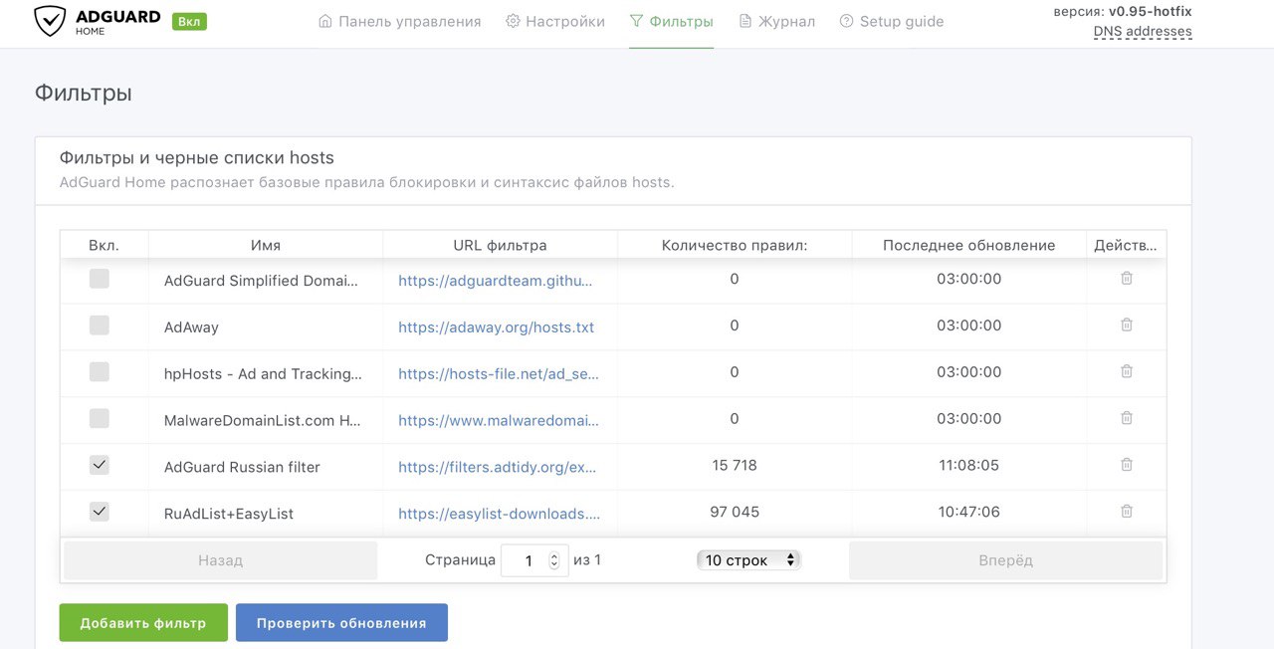Open the easylist-downloads filter URL
This screenshot has width=1274, height=649.
coord(500,514)
